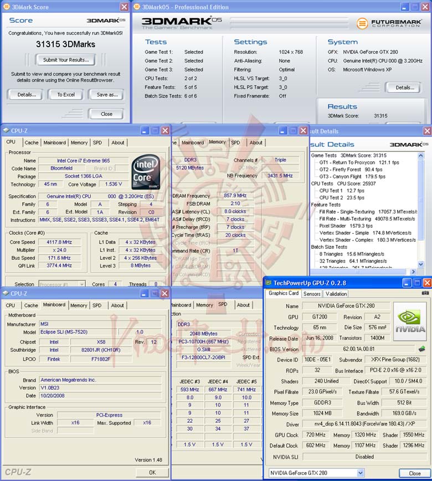432x481 pixels.
Task: Click the Core Speed value 4117.8 MHz
Action: tap(59, 242)
